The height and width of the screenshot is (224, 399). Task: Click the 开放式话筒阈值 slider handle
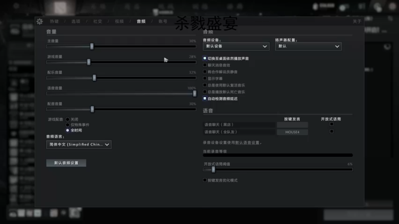pos(213,169)
